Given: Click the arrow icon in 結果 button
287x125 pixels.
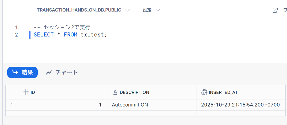Looking at the screenshot, I should [x=15, y=72].
